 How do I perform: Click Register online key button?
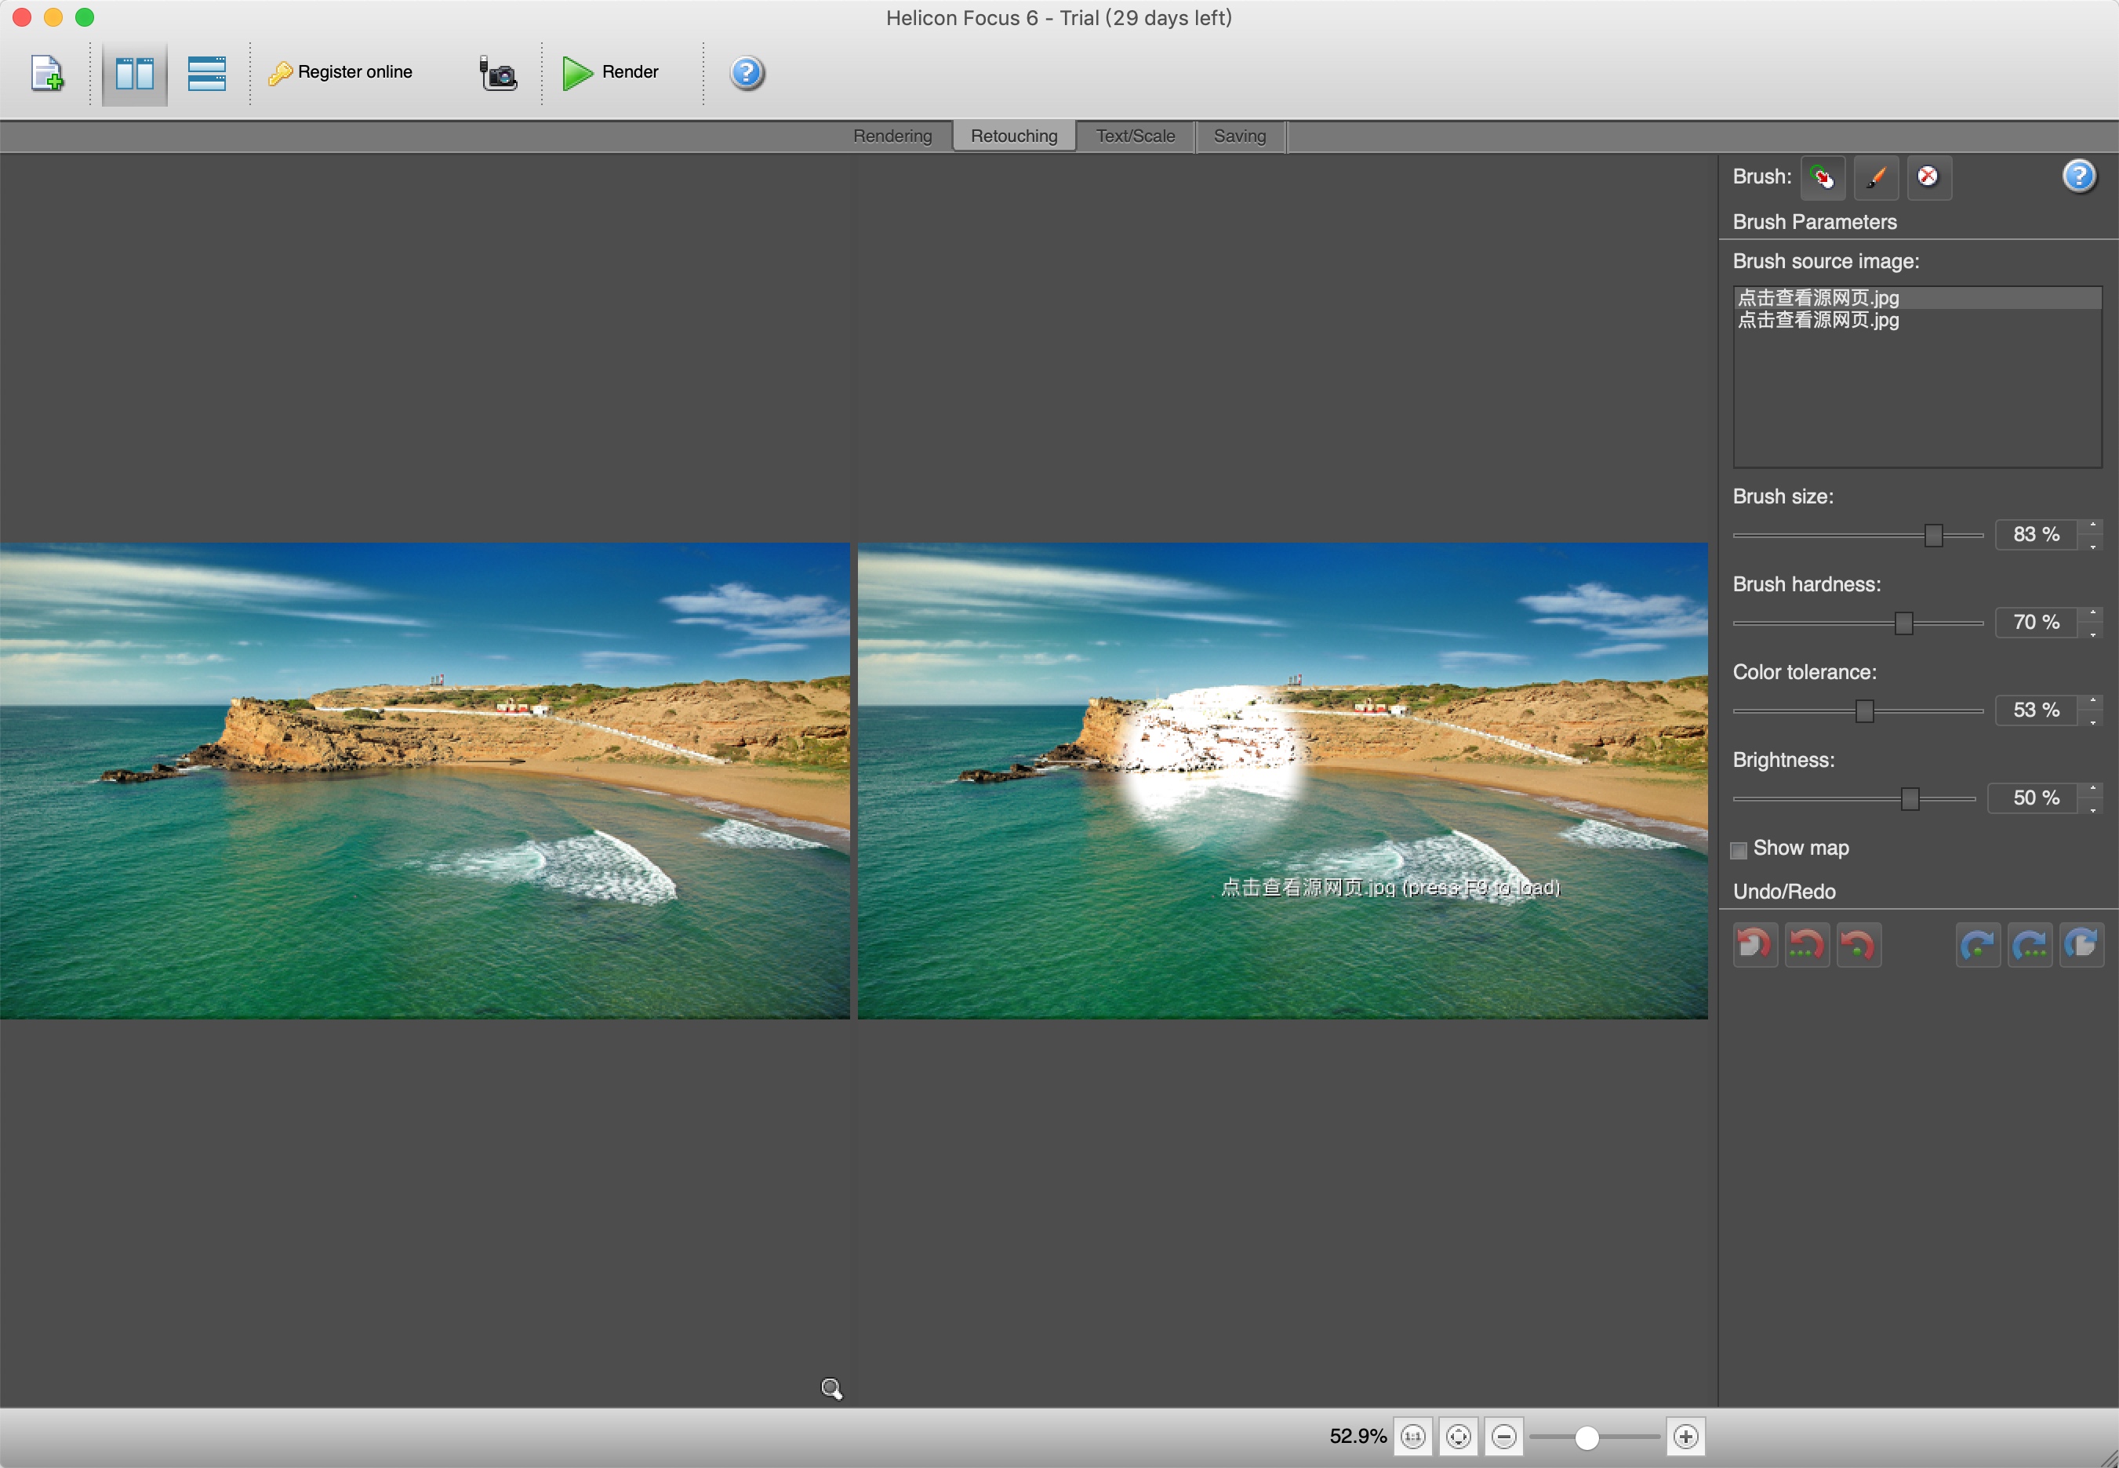pos(340,71)
